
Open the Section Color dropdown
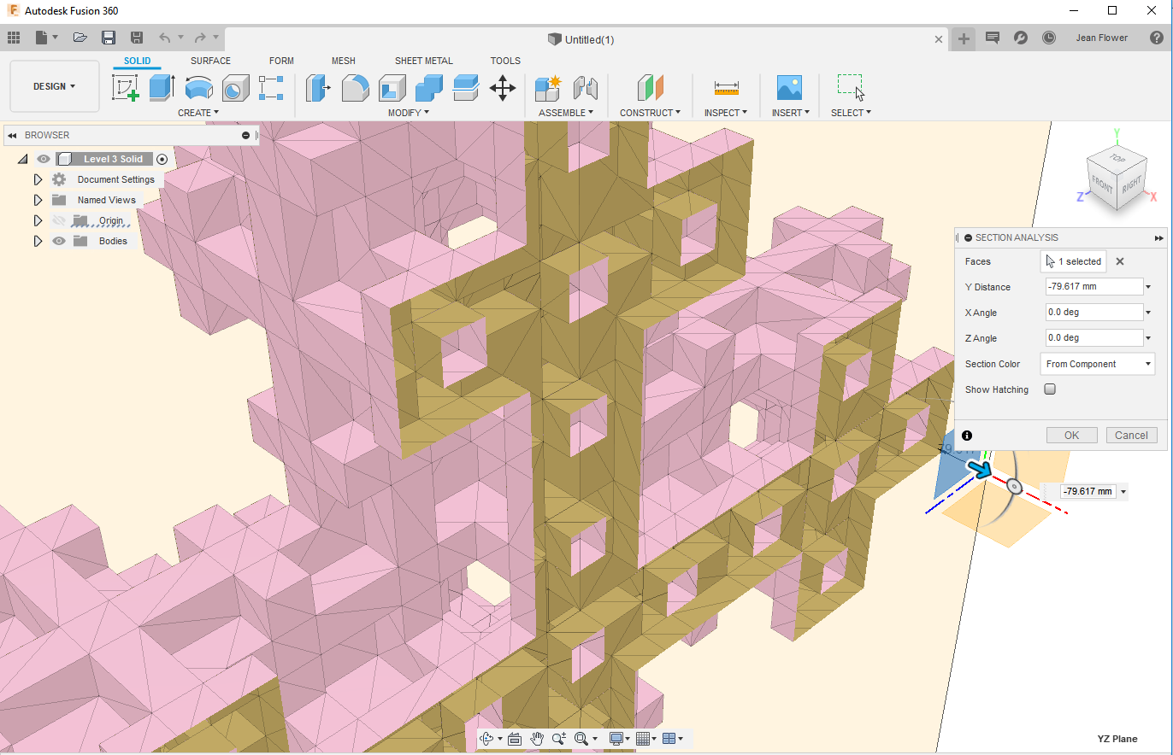tap(1097, 364)
